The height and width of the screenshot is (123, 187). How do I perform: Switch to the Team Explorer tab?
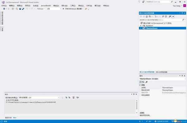pos(161,72)
